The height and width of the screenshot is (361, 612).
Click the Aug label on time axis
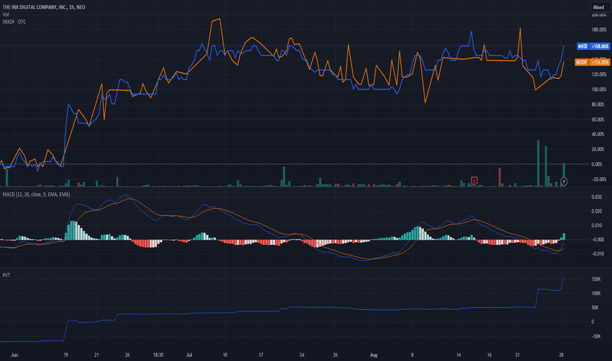click(x=374, y=355)
